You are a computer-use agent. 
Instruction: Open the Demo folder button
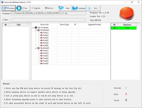click(x=65, y=8)
